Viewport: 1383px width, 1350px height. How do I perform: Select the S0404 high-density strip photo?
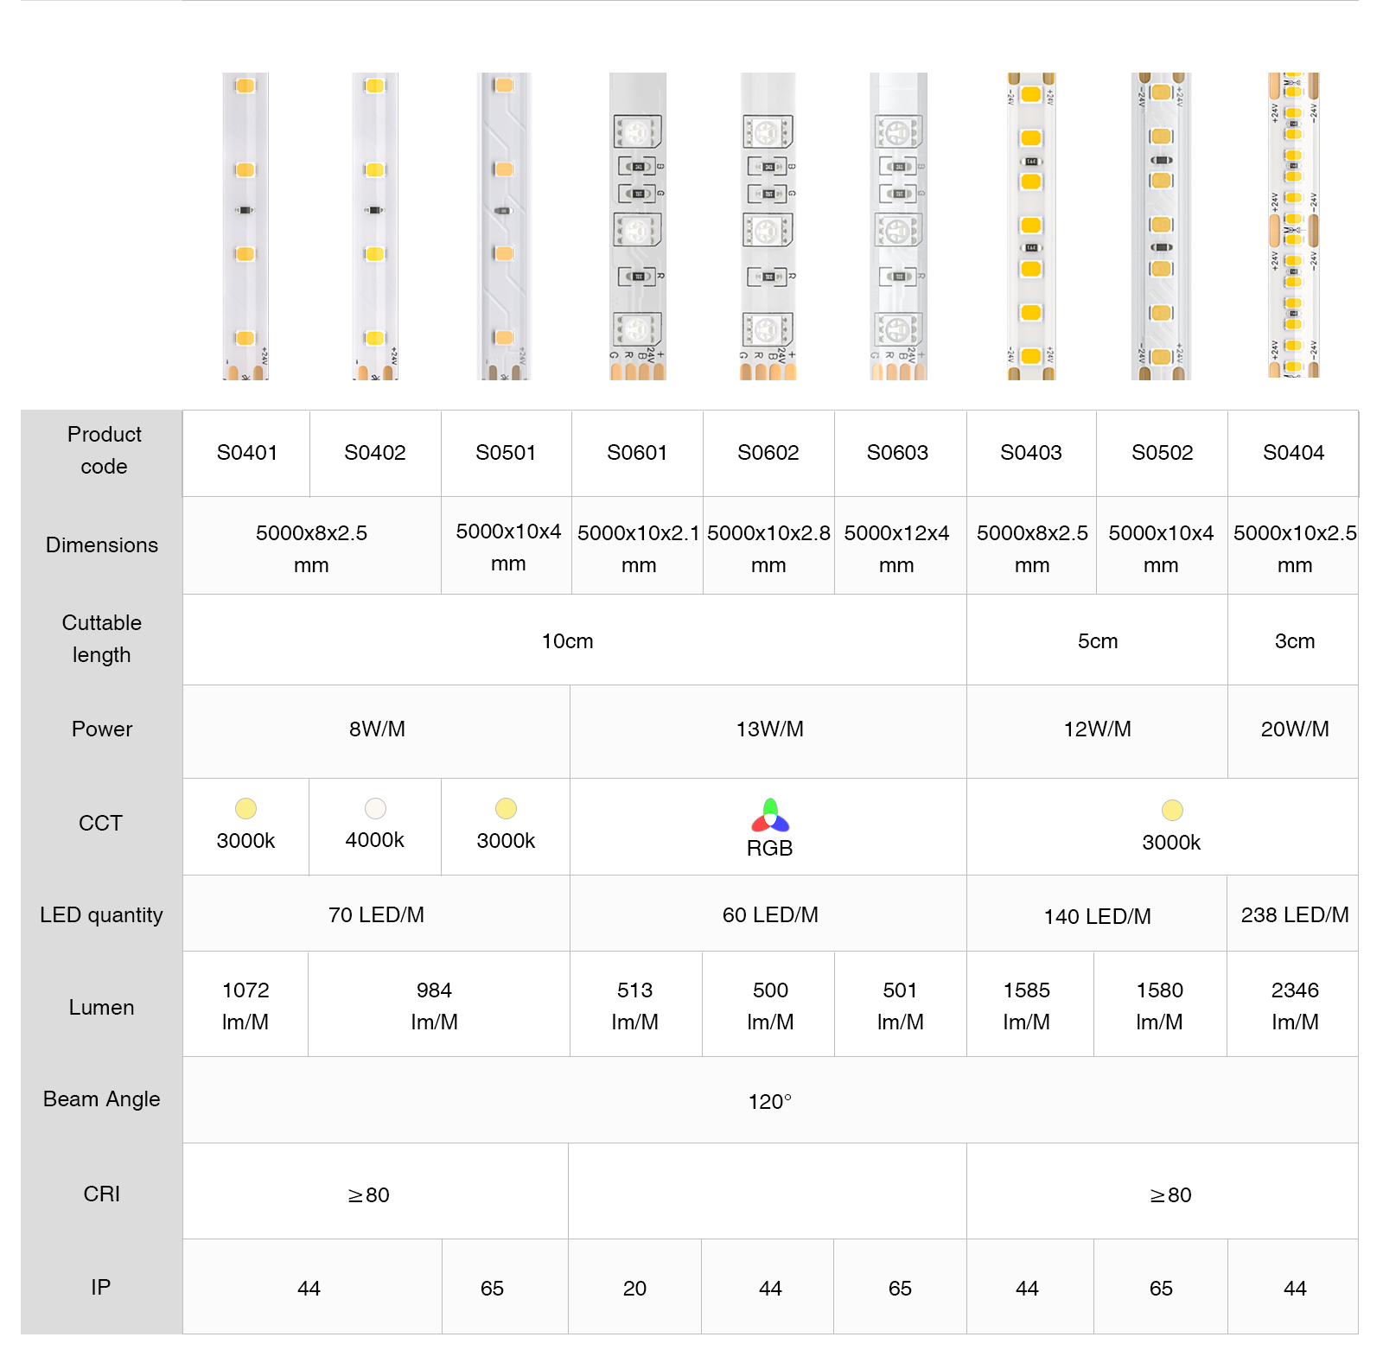coord(1294,226)
